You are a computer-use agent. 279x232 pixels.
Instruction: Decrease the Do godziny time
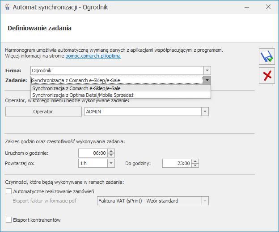point(195,165)
